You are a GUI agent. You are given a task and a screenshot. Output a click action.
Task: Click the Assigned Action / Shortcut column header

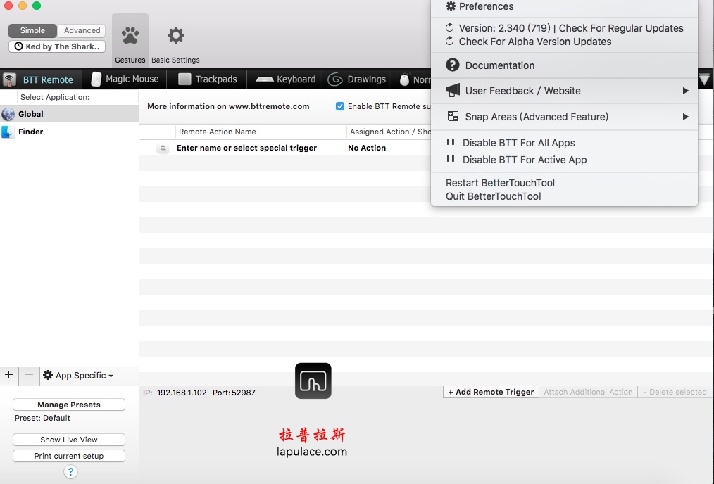(x=390, y=132)
